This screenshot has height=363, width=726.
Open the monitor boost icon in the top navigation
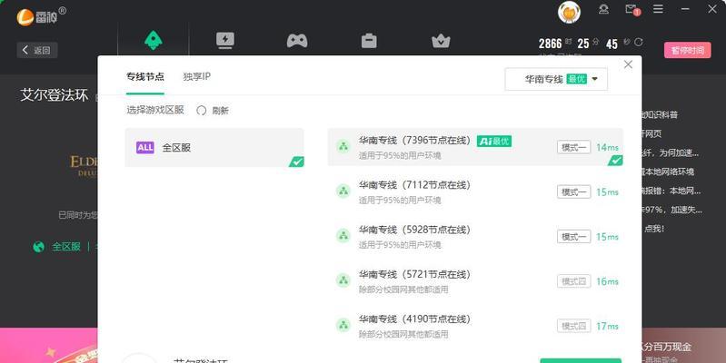225,41
